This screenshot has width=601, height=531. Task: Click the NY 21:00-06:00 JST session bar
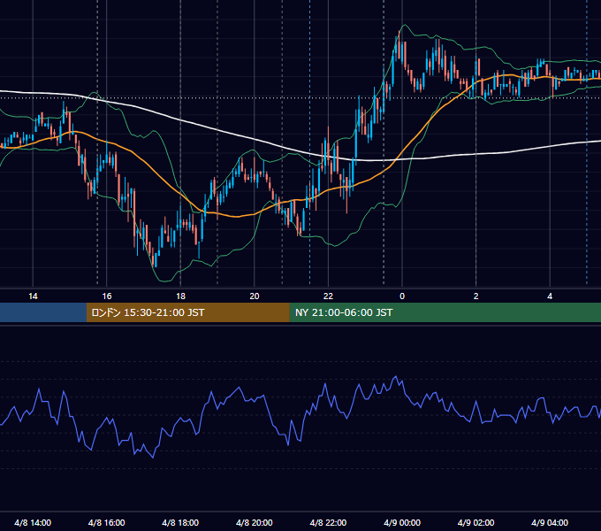[x=445, y=312]
